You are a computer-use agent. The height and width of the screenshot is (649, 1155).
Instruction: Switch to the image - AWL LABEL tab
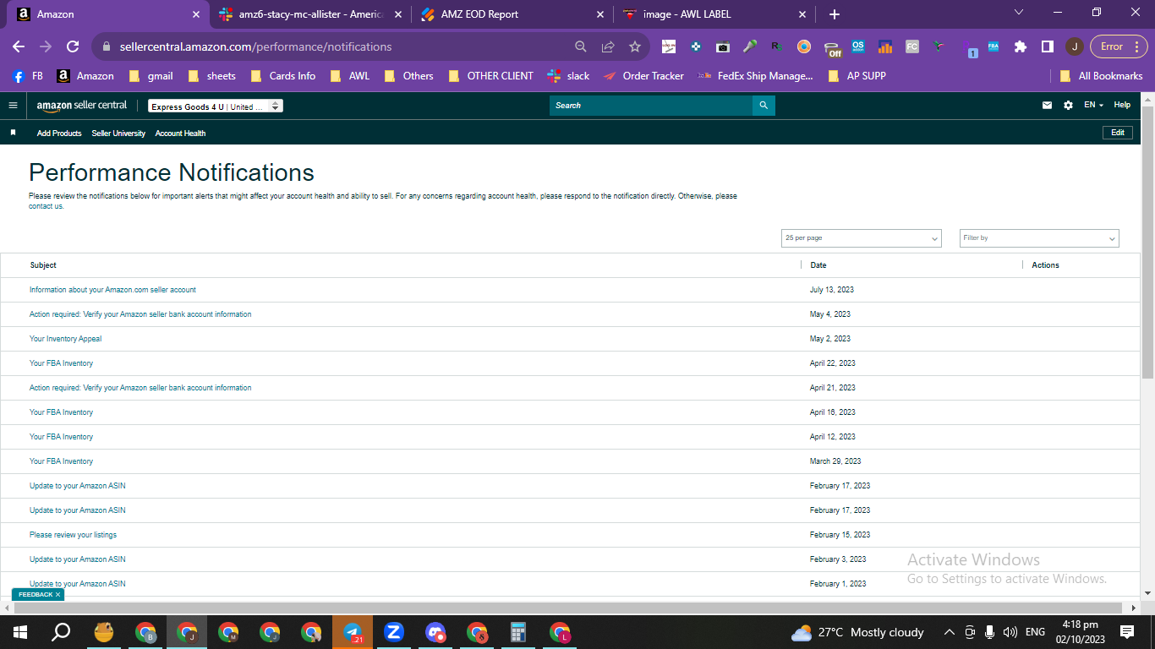point(714,14)
